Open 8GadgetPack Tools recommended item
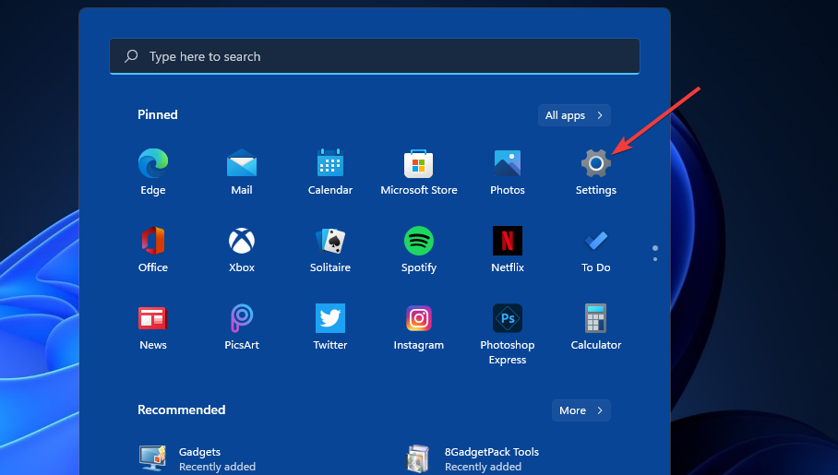Viewport: 838px width, 475px height. tap(472, 458)
